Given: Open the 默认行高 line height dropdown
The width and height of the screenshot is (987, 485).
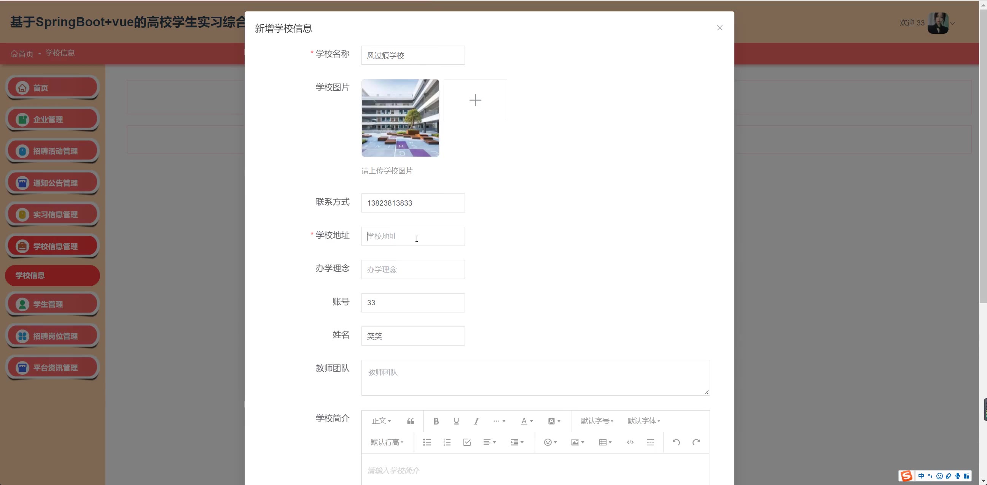Looking at the screenshot, I should (x=387, y=442).
